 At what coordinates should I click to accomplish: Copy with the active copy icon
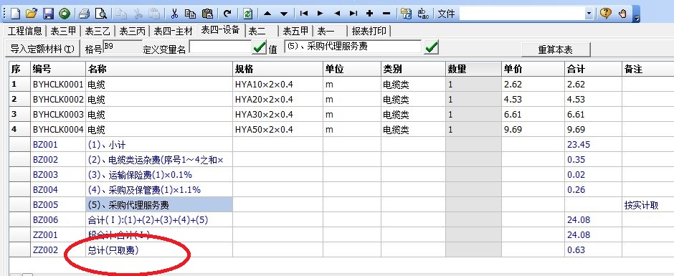pos(191,14)
